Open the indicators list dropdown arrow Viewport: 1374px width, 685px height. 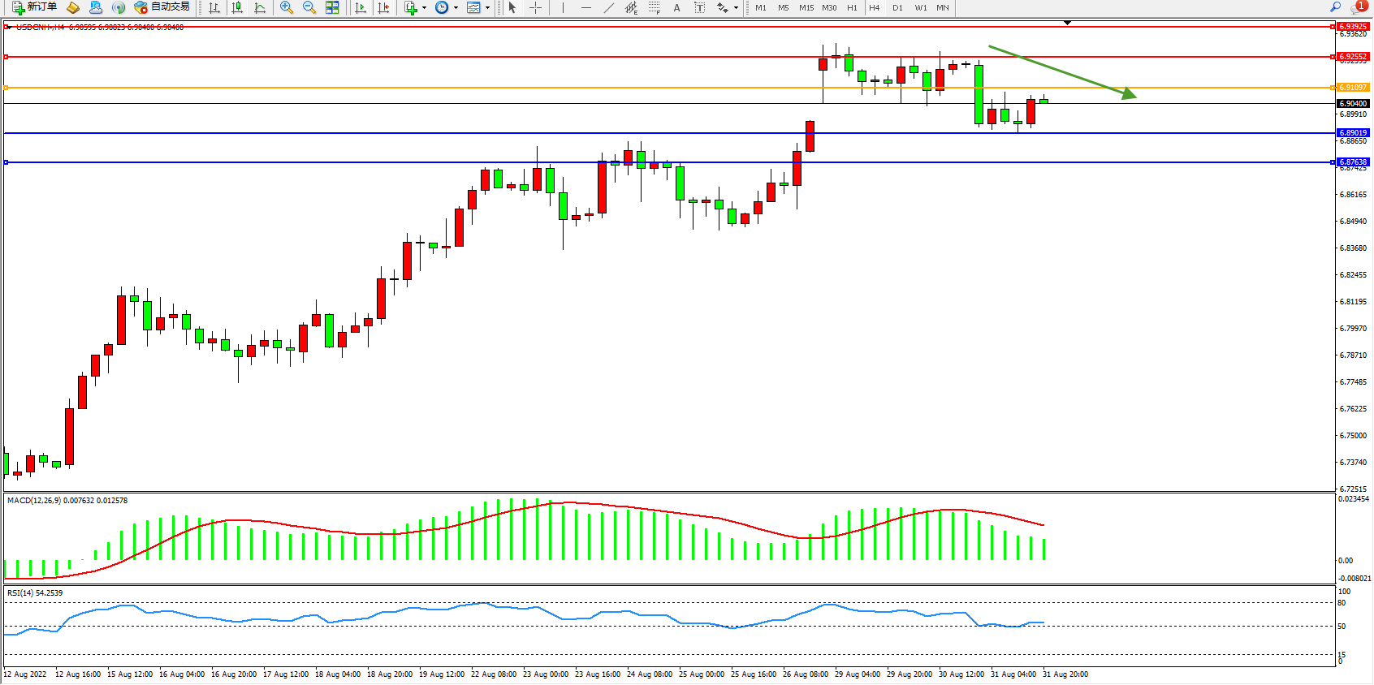coord(424,7)
